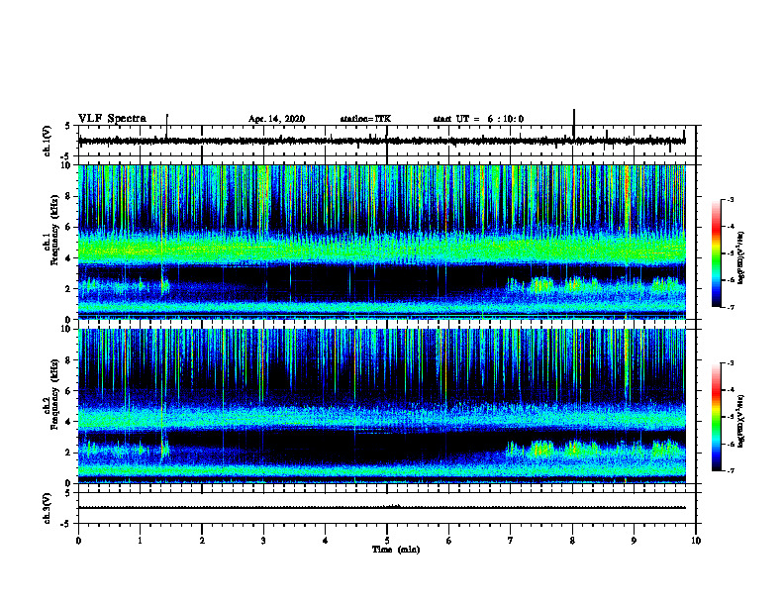Image resolution: width=784 pixels, height=606 pixels.
Task: Click the "start UT = 6:10:0" text
Action: tap(478, 119)
